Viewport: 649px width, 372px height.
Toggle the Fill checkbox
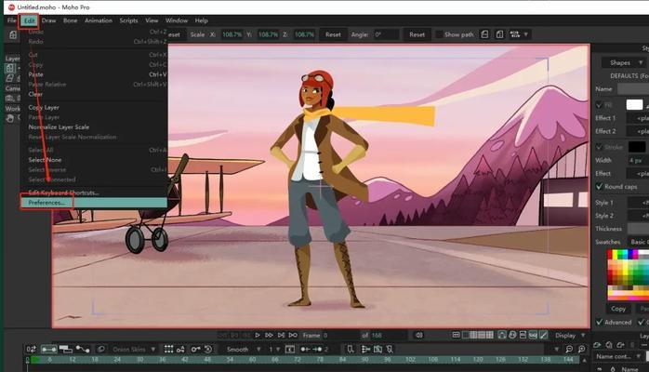(600, 105)
